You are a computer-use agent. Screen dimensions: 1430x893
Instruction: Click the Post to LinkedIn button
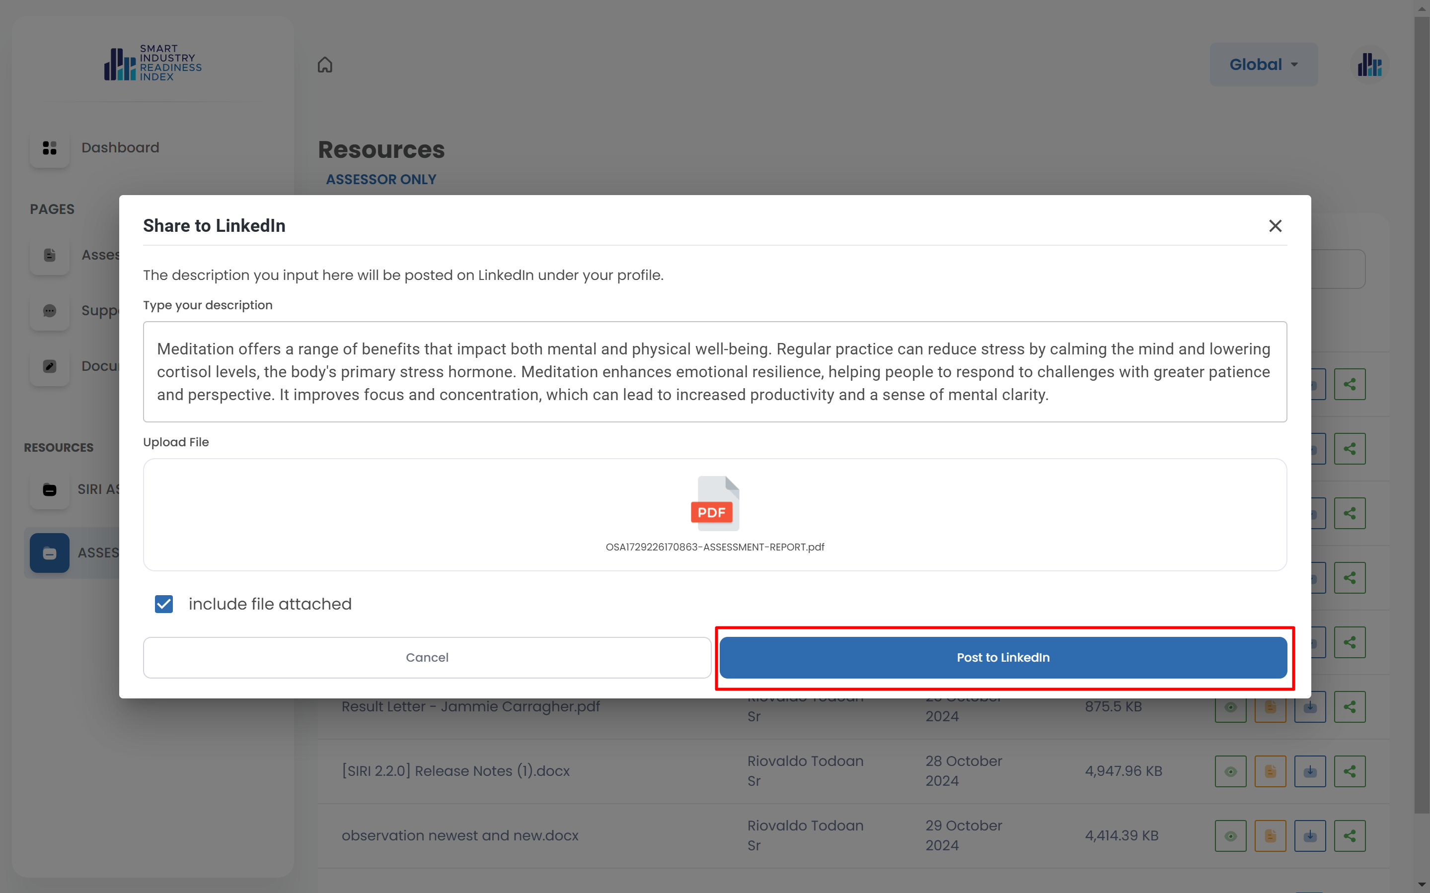1003,657
